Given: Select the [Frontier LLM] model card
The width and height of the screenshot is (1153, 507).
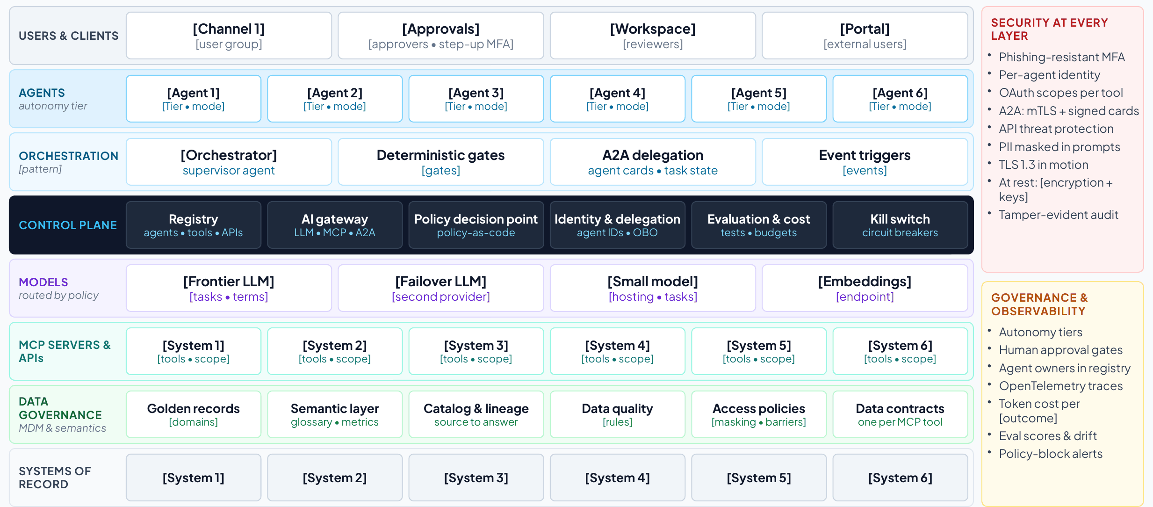Looking at the screenshot, I should [x=229, y=288].
